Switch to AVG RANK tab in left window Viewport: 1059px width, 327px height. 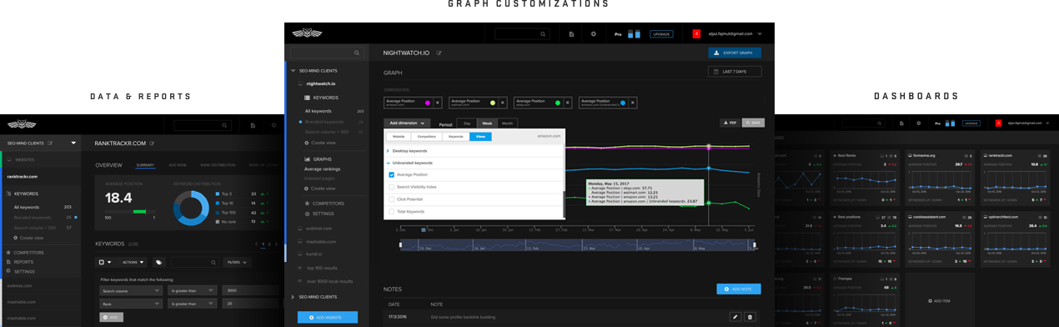(178, 164)
